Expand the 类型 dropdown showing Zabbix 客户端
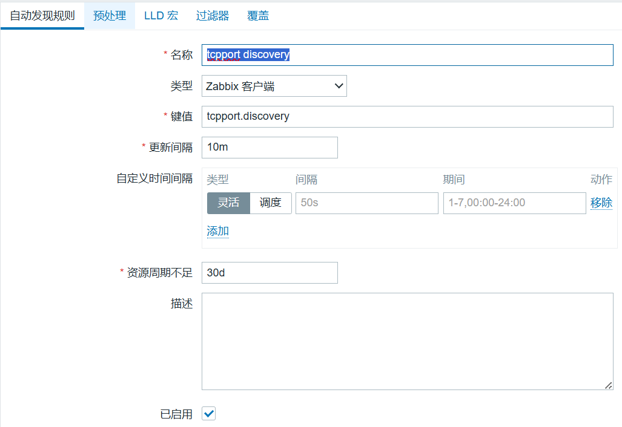The width and height of the screenshot is (622, 427). (274, 86)
